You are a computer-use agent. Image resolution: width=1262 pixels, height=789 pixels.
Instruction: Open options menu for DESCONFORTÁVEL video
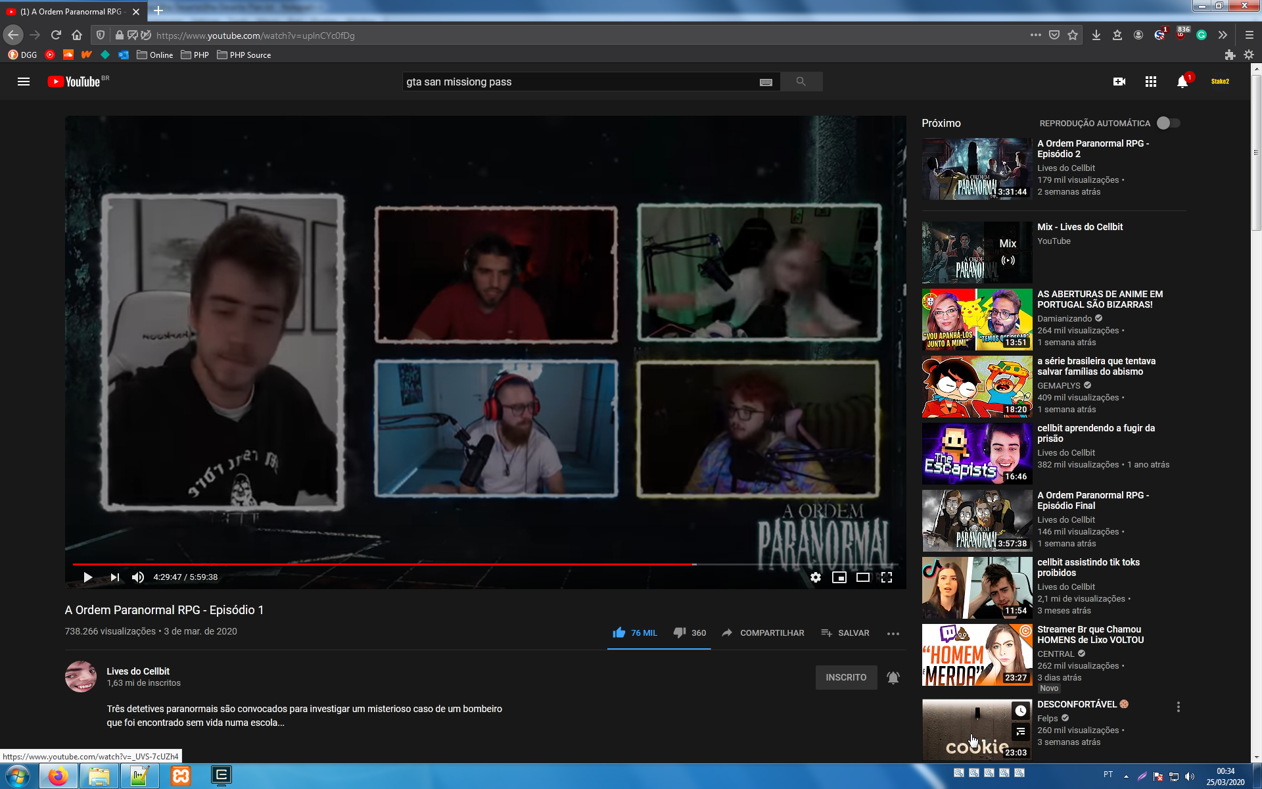[x=1178, y=707]
